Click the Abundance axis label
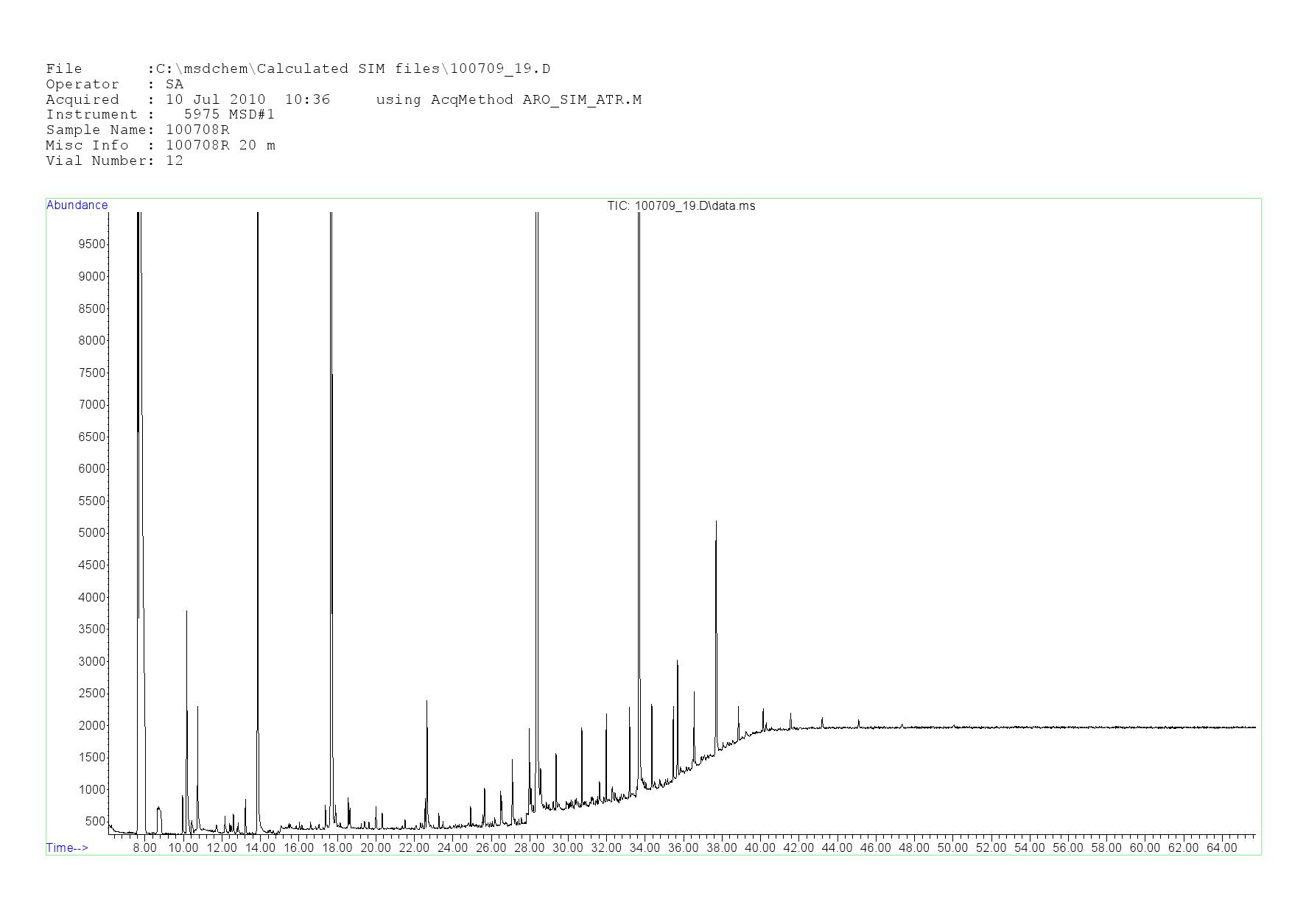 click(77, 205)
